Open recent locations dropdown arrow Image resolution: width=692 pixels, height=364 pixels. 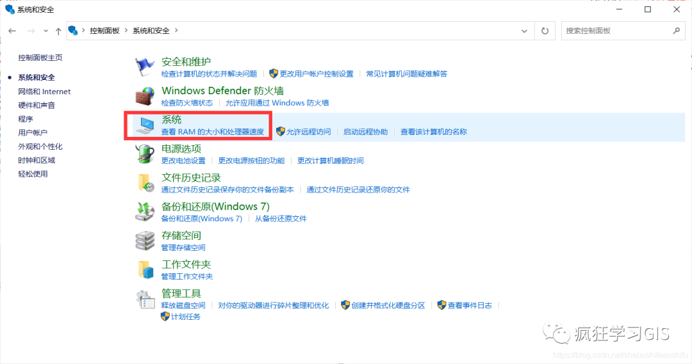(46, 31)
